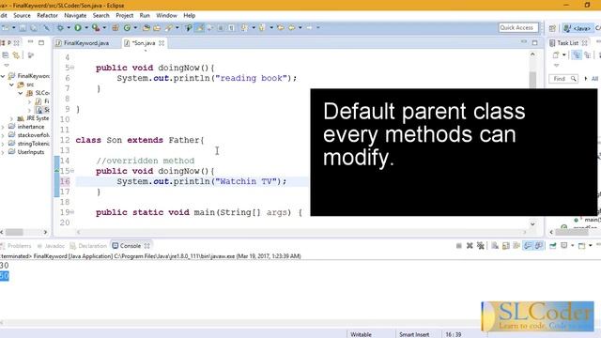601x338 pixels.
Task: Click the Writable status bar entry
Action: (361, 334)
